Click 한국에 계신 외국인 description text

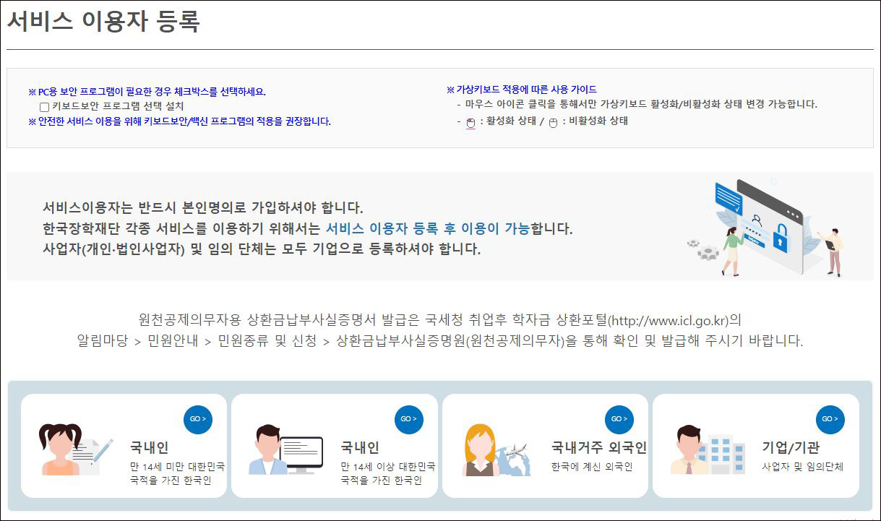pos(592,467)
